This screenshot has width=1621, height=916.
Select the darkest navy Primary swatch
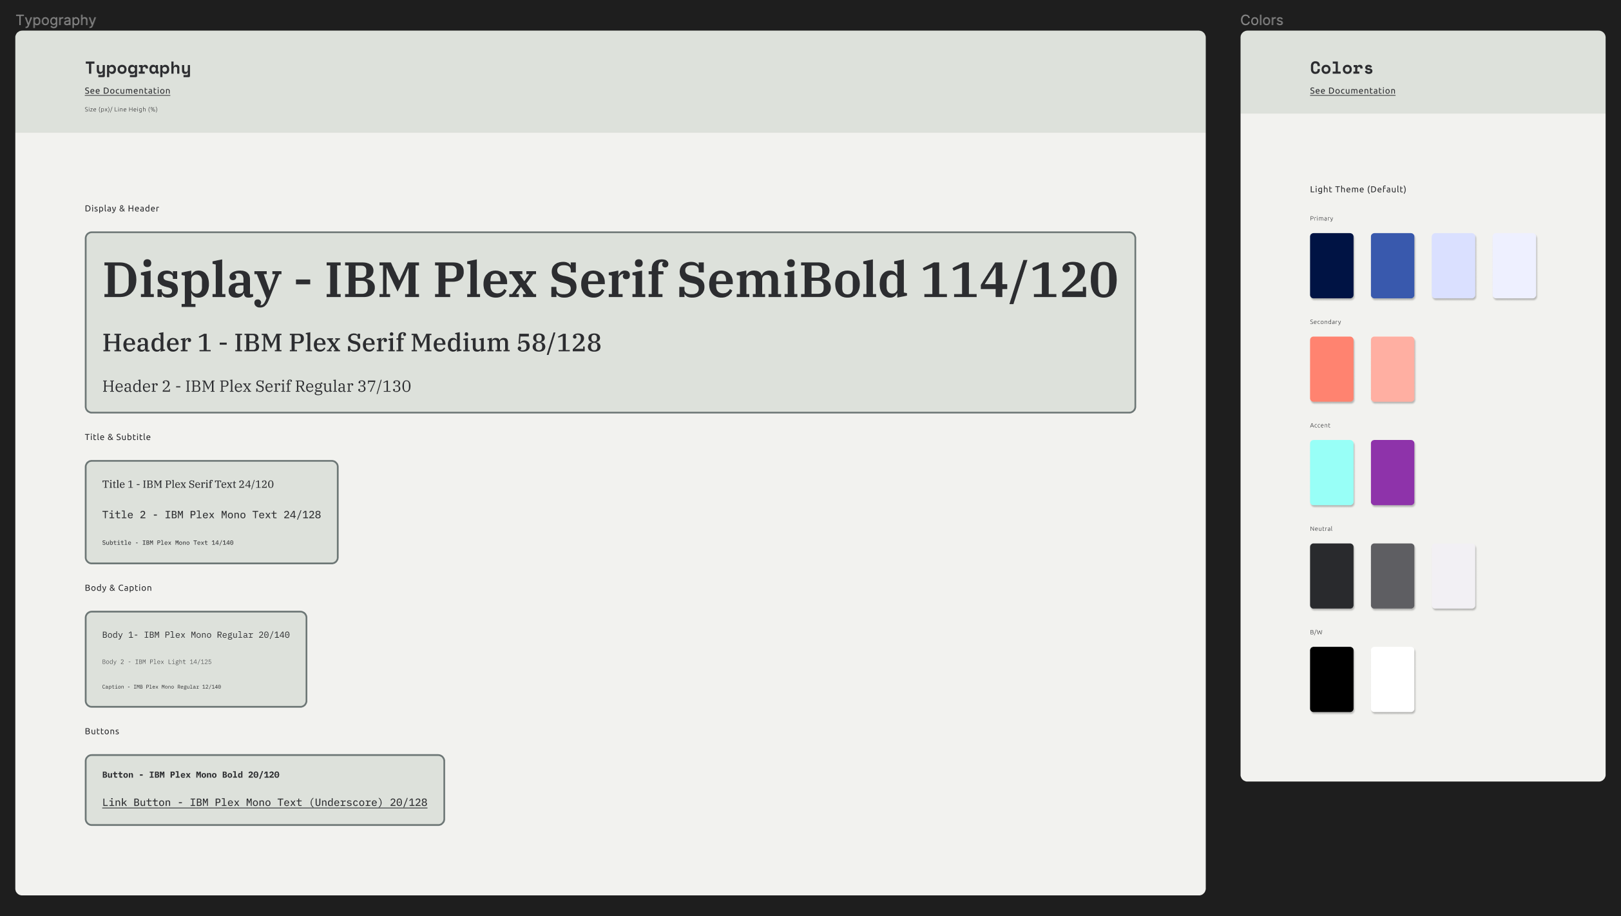click(1331, 266)
